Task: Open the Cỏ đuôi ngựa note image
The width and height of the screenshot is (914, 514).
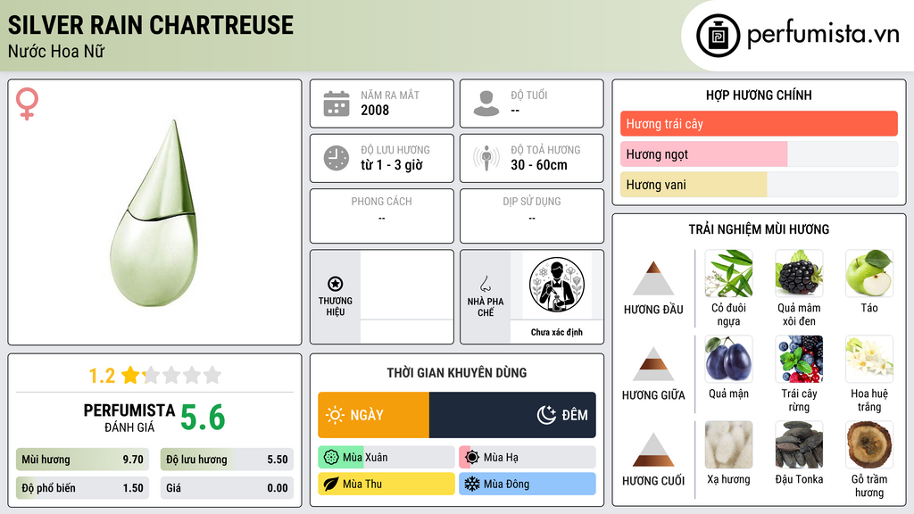Action: click(728, 273)
